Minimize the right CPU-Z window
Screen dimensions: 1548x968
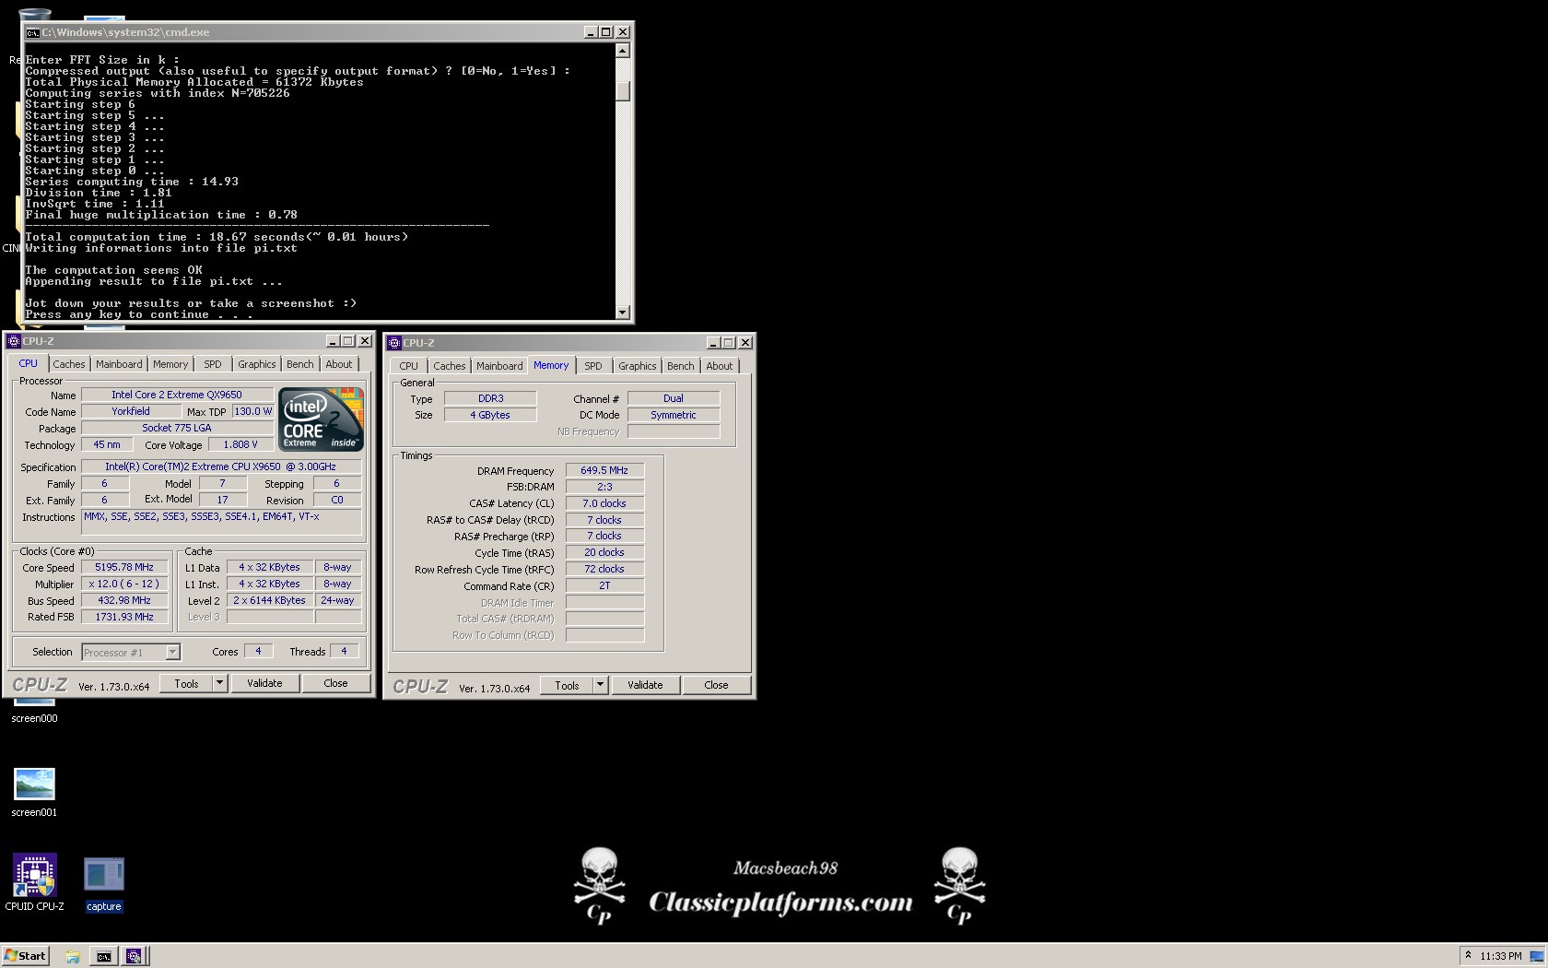pos(713,343)
